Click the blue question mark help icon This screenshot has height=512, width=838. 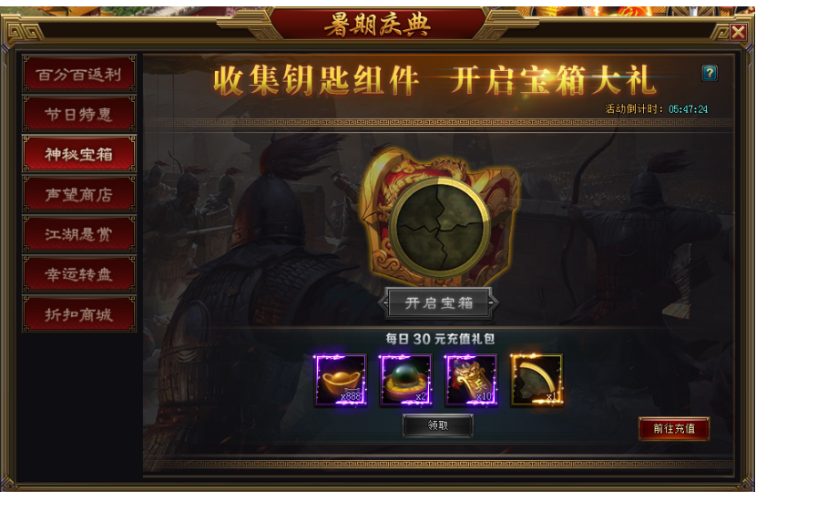point(710,73)
